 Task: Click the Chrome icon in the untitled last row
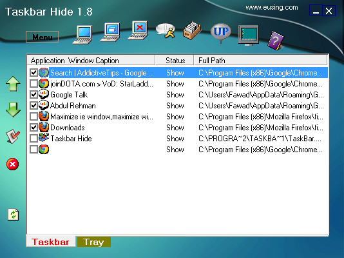(44, 150)
